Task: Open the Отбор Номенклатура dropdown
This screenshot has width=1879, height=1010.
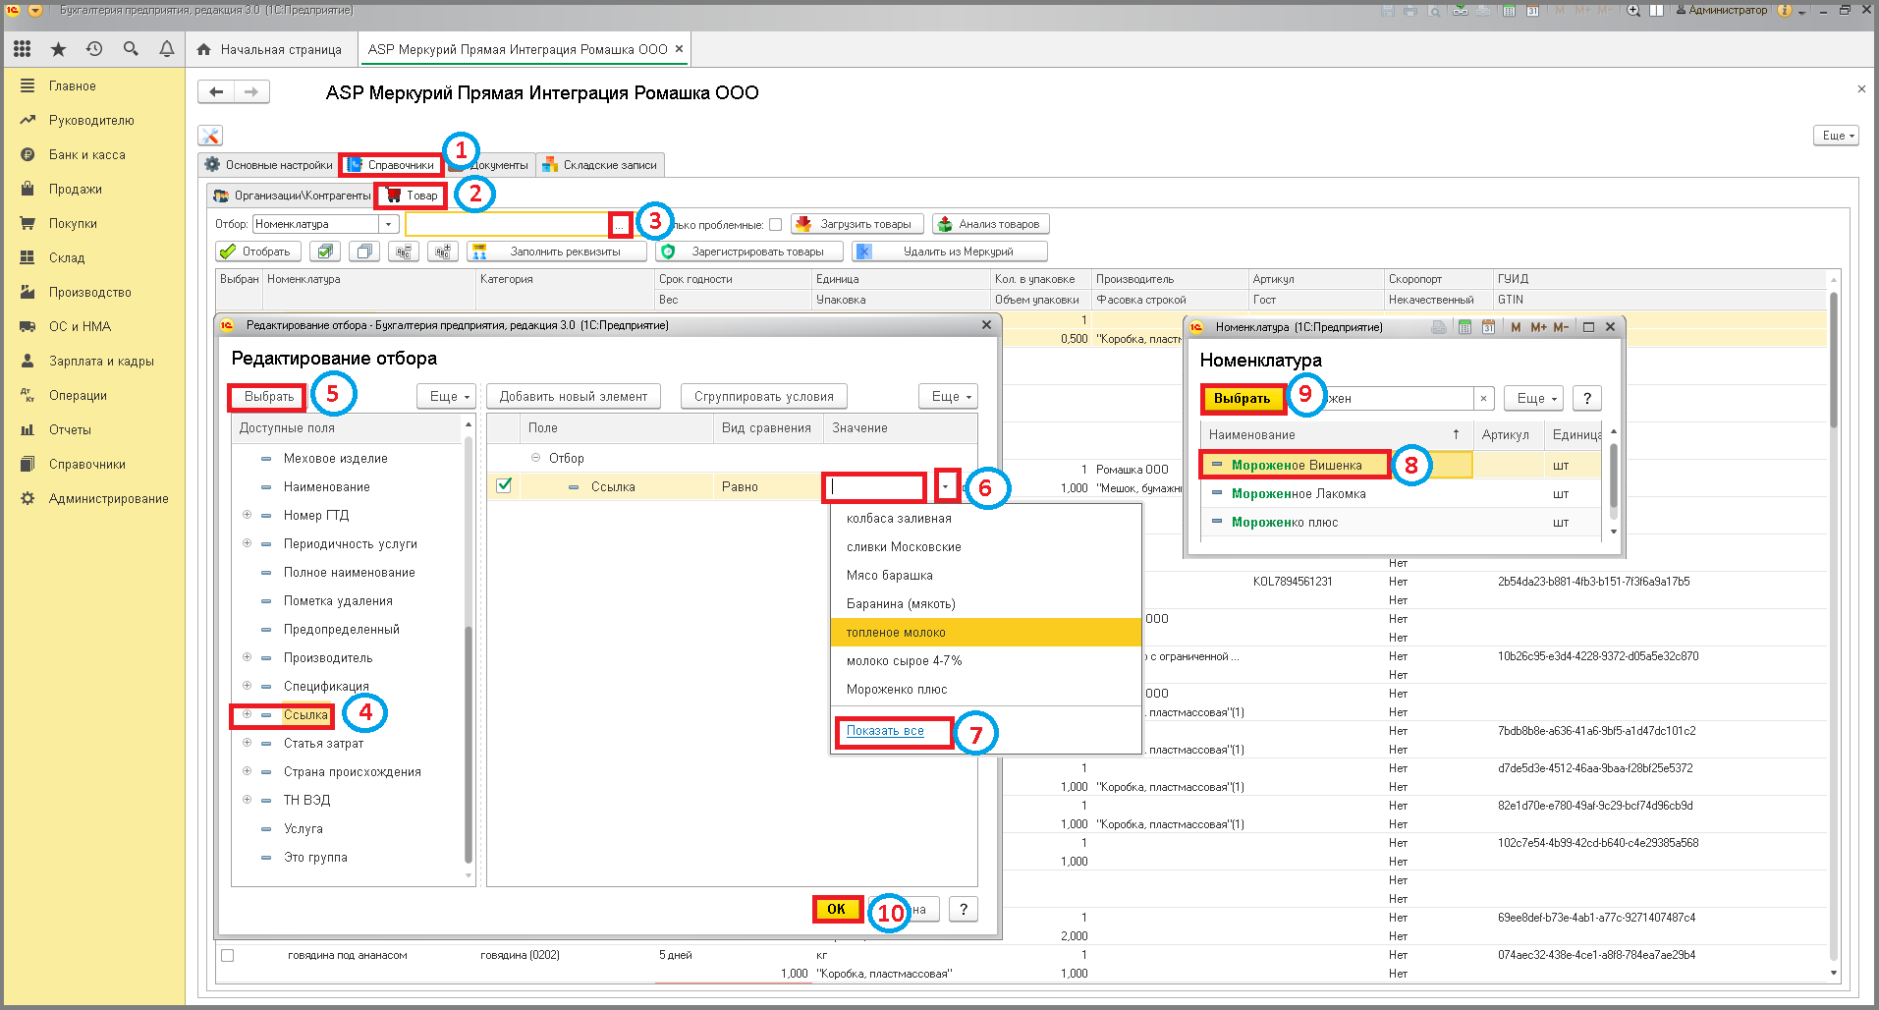Action: coord(389,224)
